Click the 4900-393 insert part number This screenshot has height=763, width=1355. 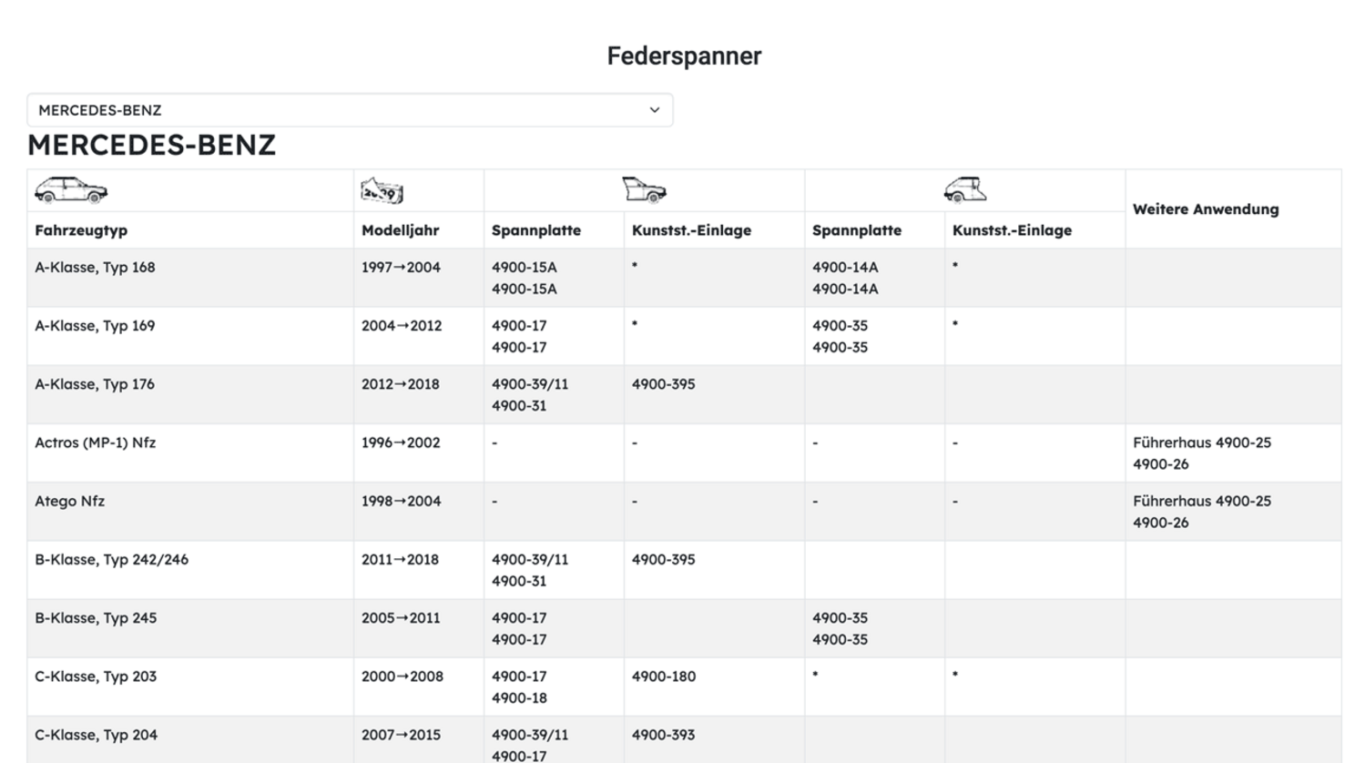pyautogui.click(x=663, y=735)
